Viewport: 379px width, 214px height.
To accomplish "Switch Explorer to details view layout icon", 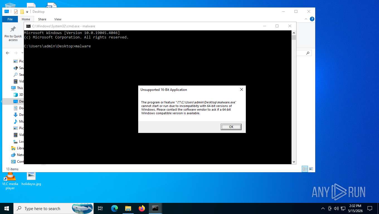I will 305,169.
